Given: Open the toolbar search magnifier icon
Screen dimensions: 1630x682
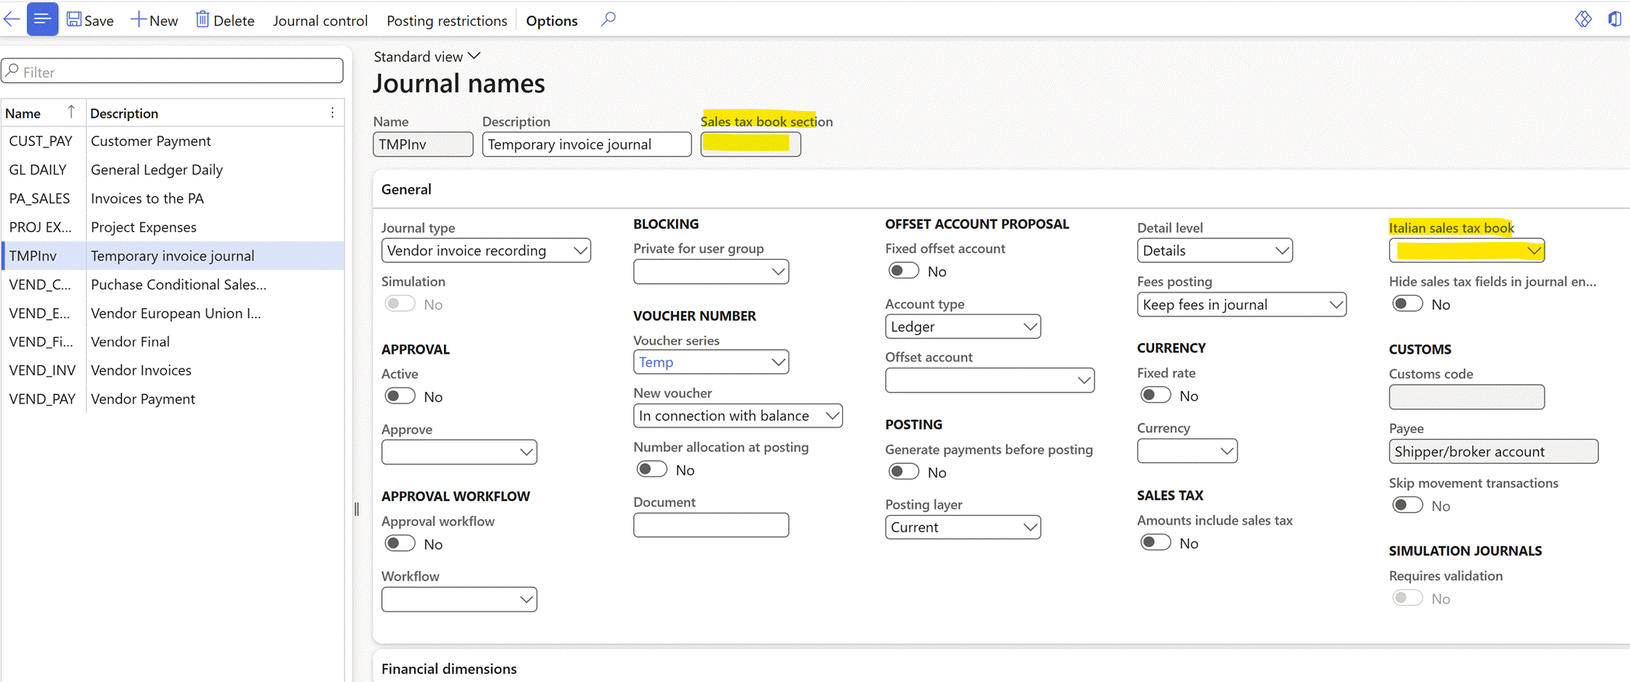Looking at the screenshot, I should coord(609,19).
